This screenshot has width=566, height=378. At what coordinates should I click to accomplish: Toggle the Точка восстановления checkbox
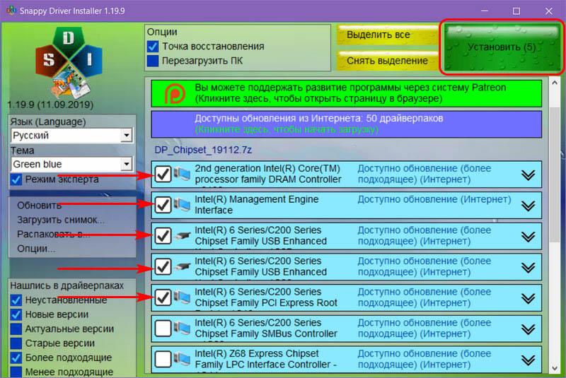[x=153, y=47]
